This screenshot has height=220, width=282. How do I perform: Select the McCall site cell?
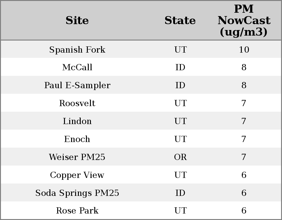(x=77, y=67)
